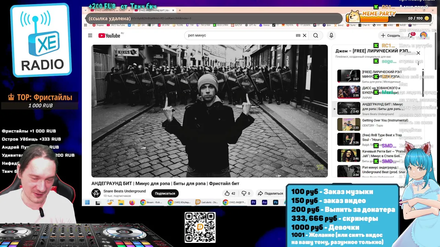440x247 pixels.
Task: Click the Поделиться share button
Action: click(x=271, y=193)
